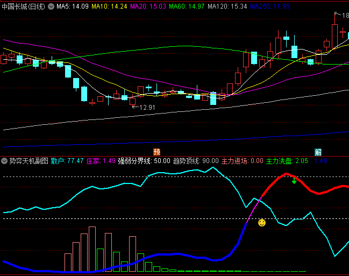This screenshot has height=276, width=349.
Task: Select the 中国长城(日线) chart title
Action: pyautogui.click(x=23, y=6)
